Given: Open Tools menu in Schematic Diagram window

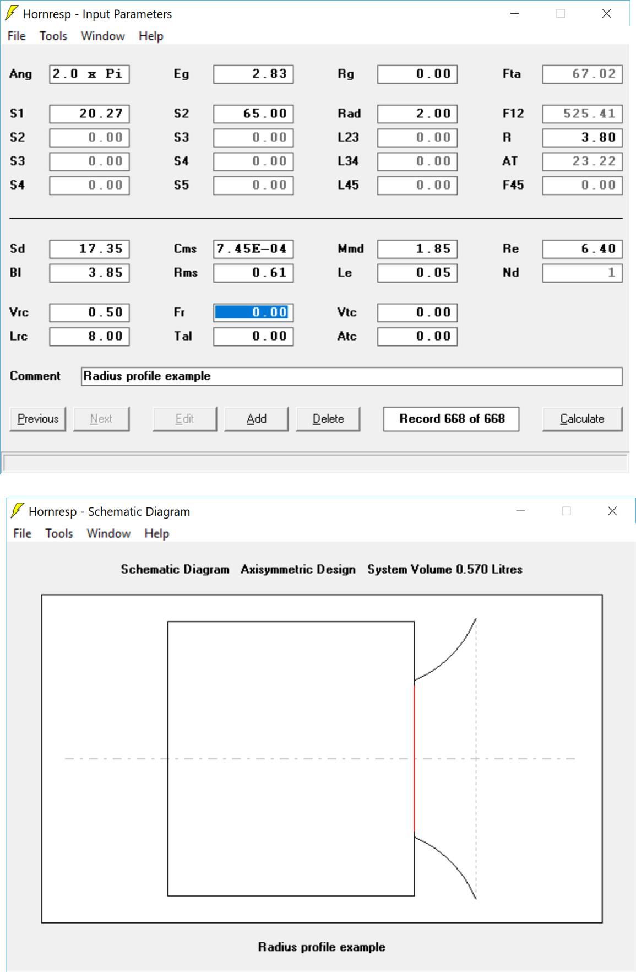Looking at the screenshot, I should pos(59,533).
